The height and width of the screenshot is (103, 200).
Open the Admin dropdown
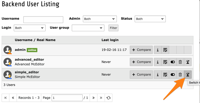100,19
